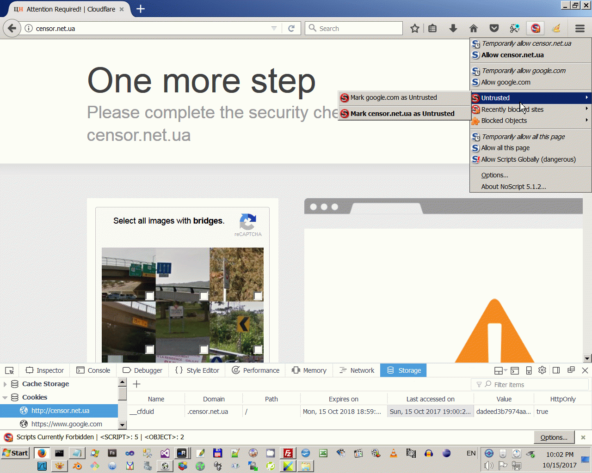Screen dimensions: 592x473
Task: Show your bookmarks list
Action: tap(432, 29)
